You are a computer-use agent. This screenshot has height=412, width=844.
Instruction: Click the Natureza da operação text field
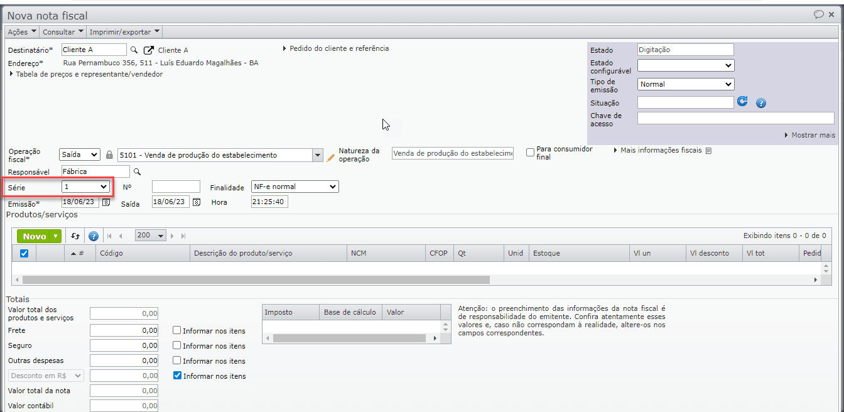point(453,153)
